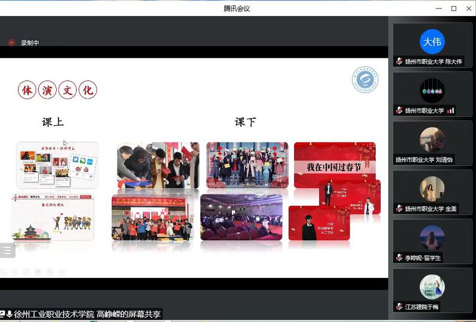
Task: Go to previous slide using the slideshow arrow
Action: pos(4,272)
